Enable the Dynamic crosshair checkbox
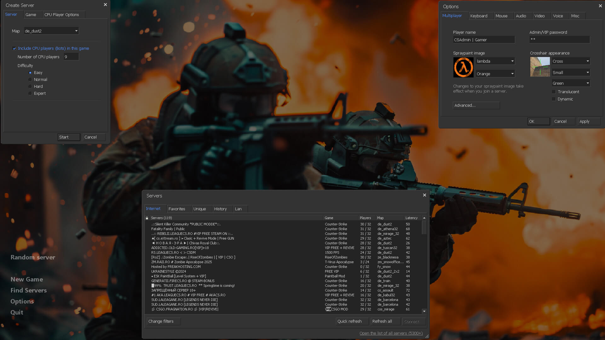 click(x=554, y=99)
